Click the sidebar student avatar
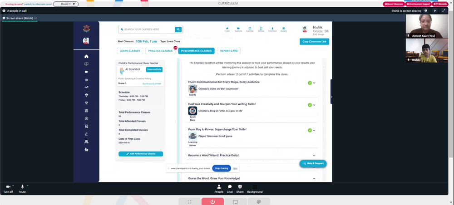454x205 pixels. 86,41
